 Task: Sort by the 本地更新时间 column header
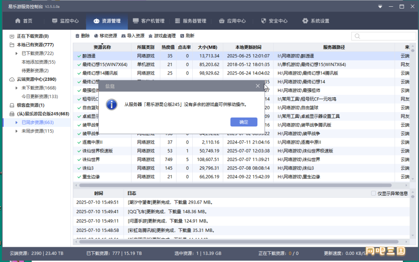[248, 47]
